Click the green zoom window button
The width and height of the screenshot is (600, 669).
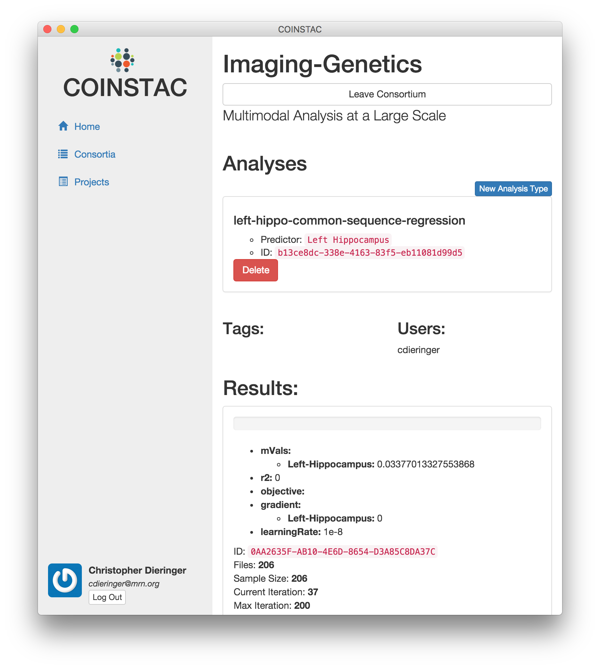pyautogui.click(x=74, y=29)
